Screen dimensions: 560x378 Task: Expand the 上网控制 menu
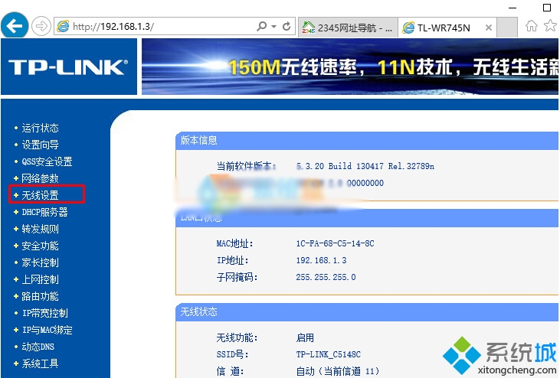pos(40,279)
